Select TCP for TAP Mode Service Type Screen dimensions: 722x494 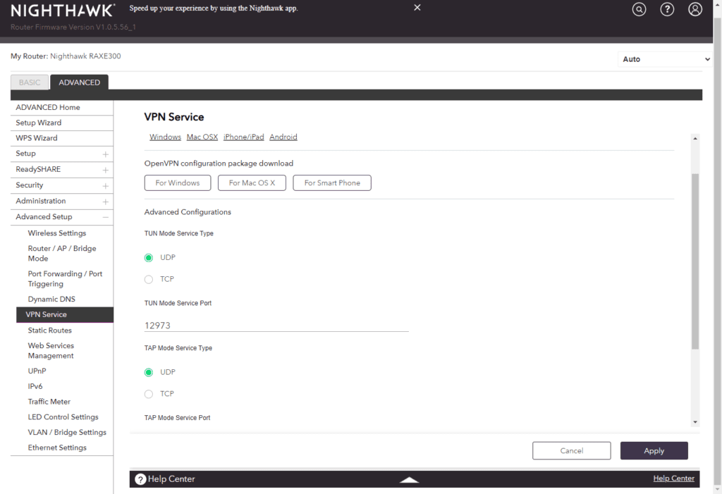pos(149,394)
